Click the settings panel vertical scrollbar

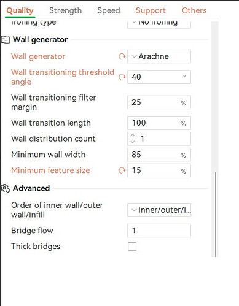(x=216, y=215)
